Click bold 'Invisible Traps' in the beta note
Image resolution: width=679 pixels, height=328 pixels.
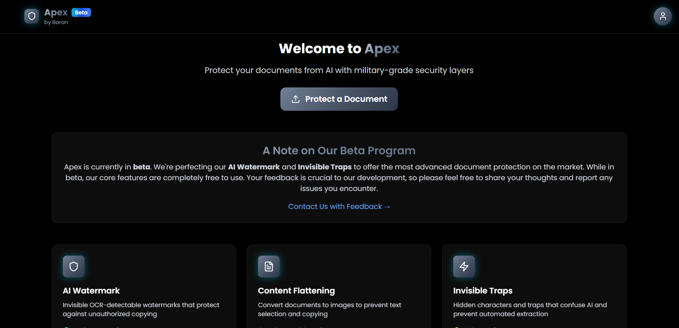coord(325,167)
